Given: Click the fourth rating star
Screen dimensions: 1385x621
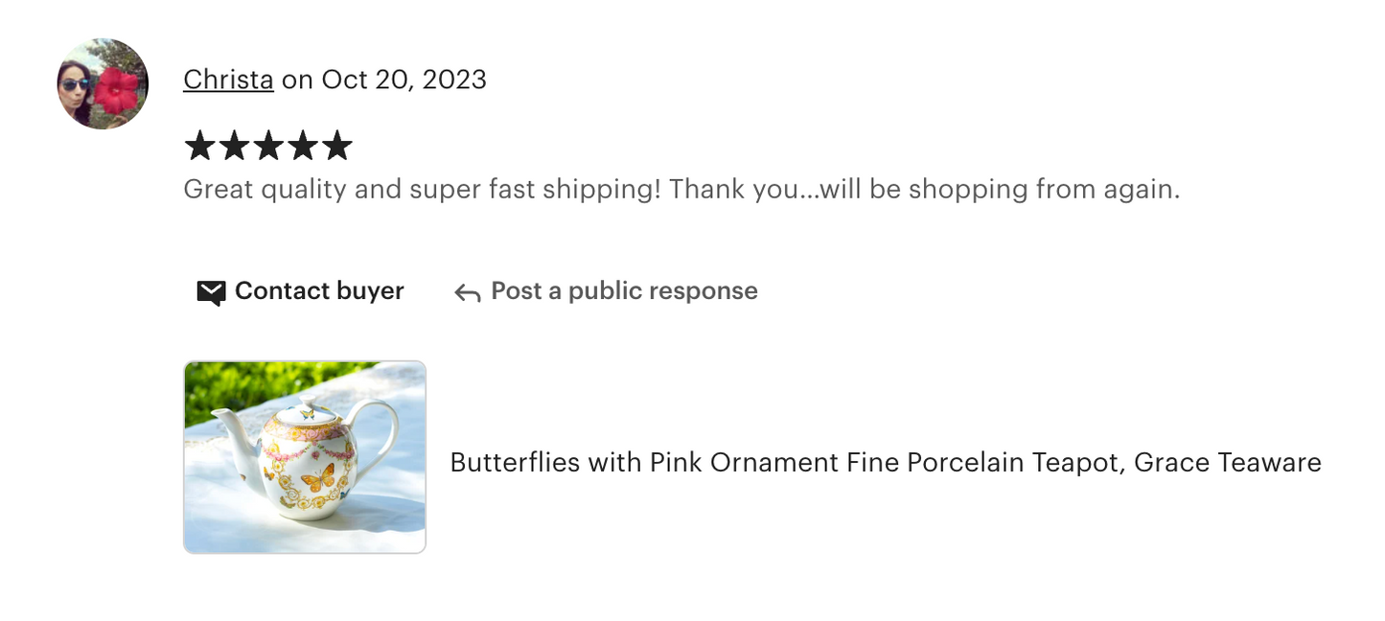Looking at the screenshot, I should click(x=303, y=147).
